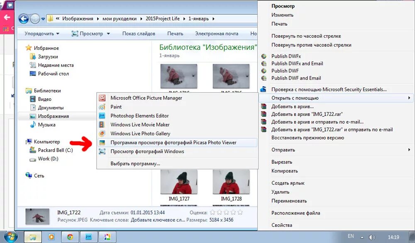This screenshot has height=243, width=415.
Task: Click the Publish DWFx and Email icon
Action: coord(264,63)
